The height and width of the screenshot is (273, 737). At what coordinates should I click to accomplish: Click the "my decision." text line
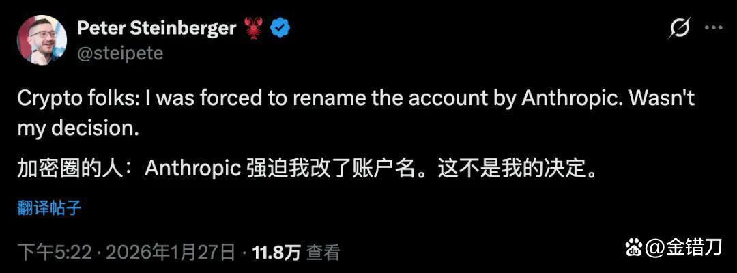point(78,128)
